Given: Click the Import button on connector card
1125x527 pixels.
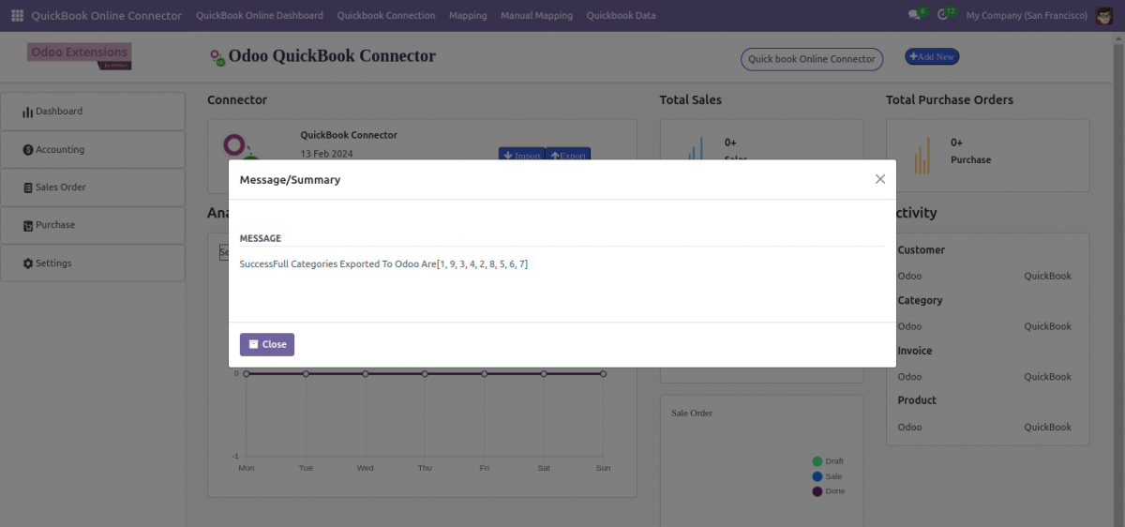Looking at the screenshot, I should pos(521,155).
